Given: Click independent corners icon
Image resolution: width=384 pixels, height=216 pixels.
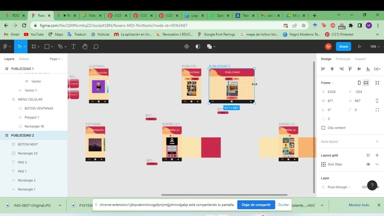Looking at the screenshot, I should point(377,110).
